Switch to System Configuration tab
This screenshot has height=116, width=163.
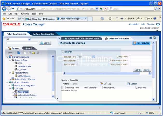43,34
